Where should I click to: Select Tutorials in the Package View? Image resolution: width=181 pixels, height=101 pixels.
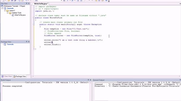coord(10,44)
